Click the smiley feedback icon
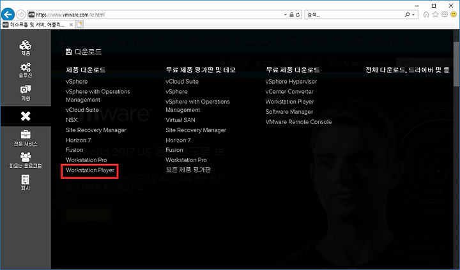The image size is (460, 270). [x=454, y=15]
